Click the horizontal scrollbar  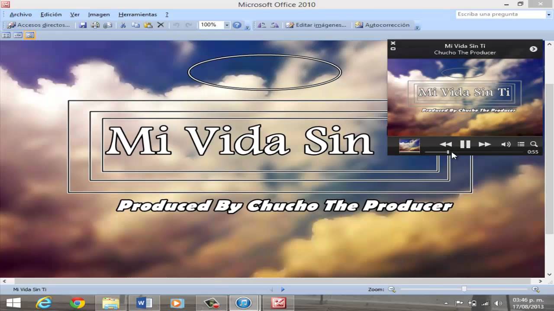[274, 281]
